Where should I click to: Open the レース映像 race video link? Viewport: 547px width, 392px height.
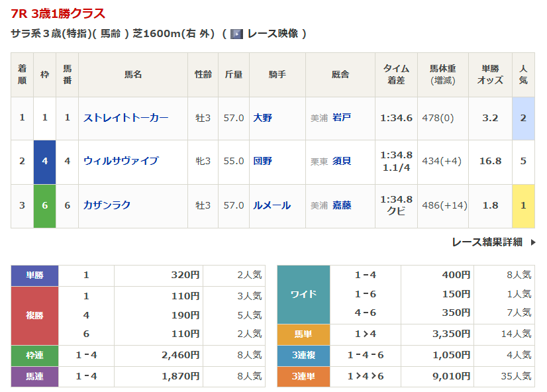(x=272, y=34)
